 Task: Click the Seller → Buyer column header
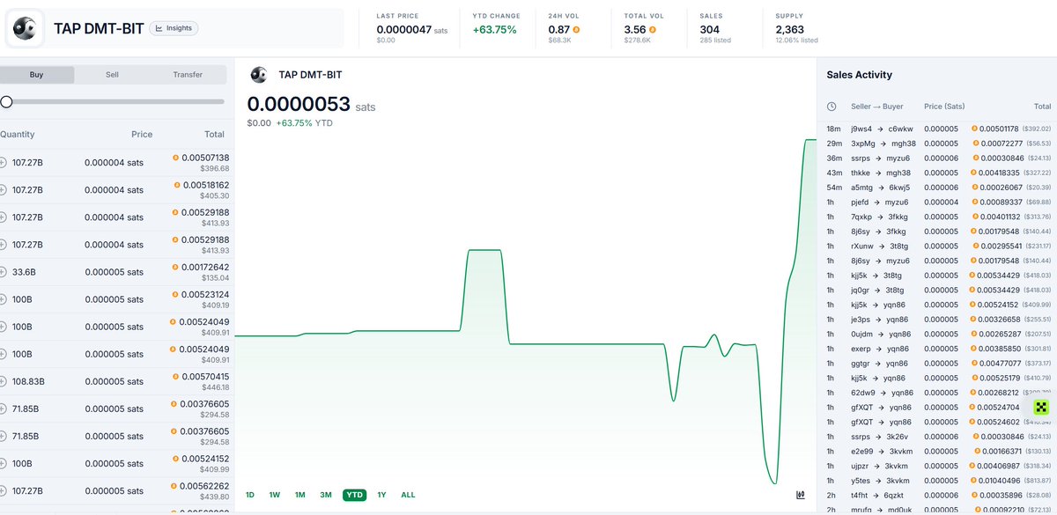(877, 107)
